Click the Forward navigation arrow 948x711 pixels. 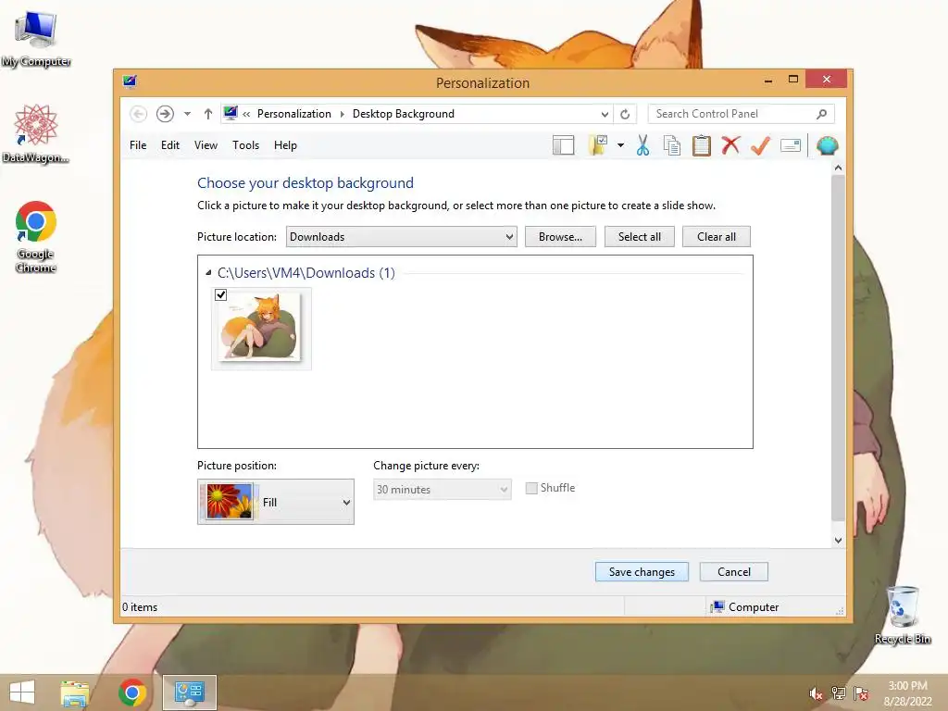coord(165,114)
